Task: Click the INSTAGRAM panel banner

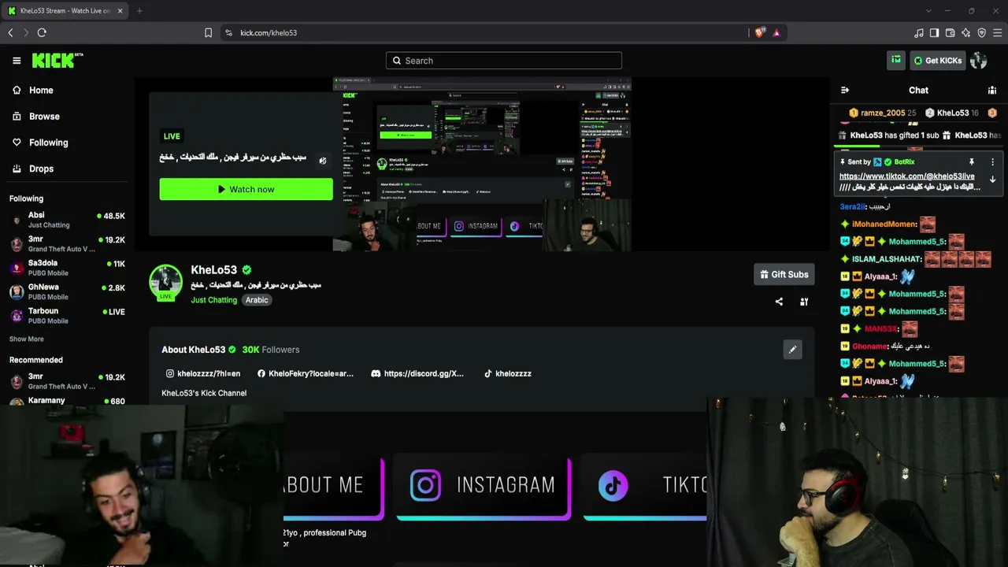Action: (483, 488)
